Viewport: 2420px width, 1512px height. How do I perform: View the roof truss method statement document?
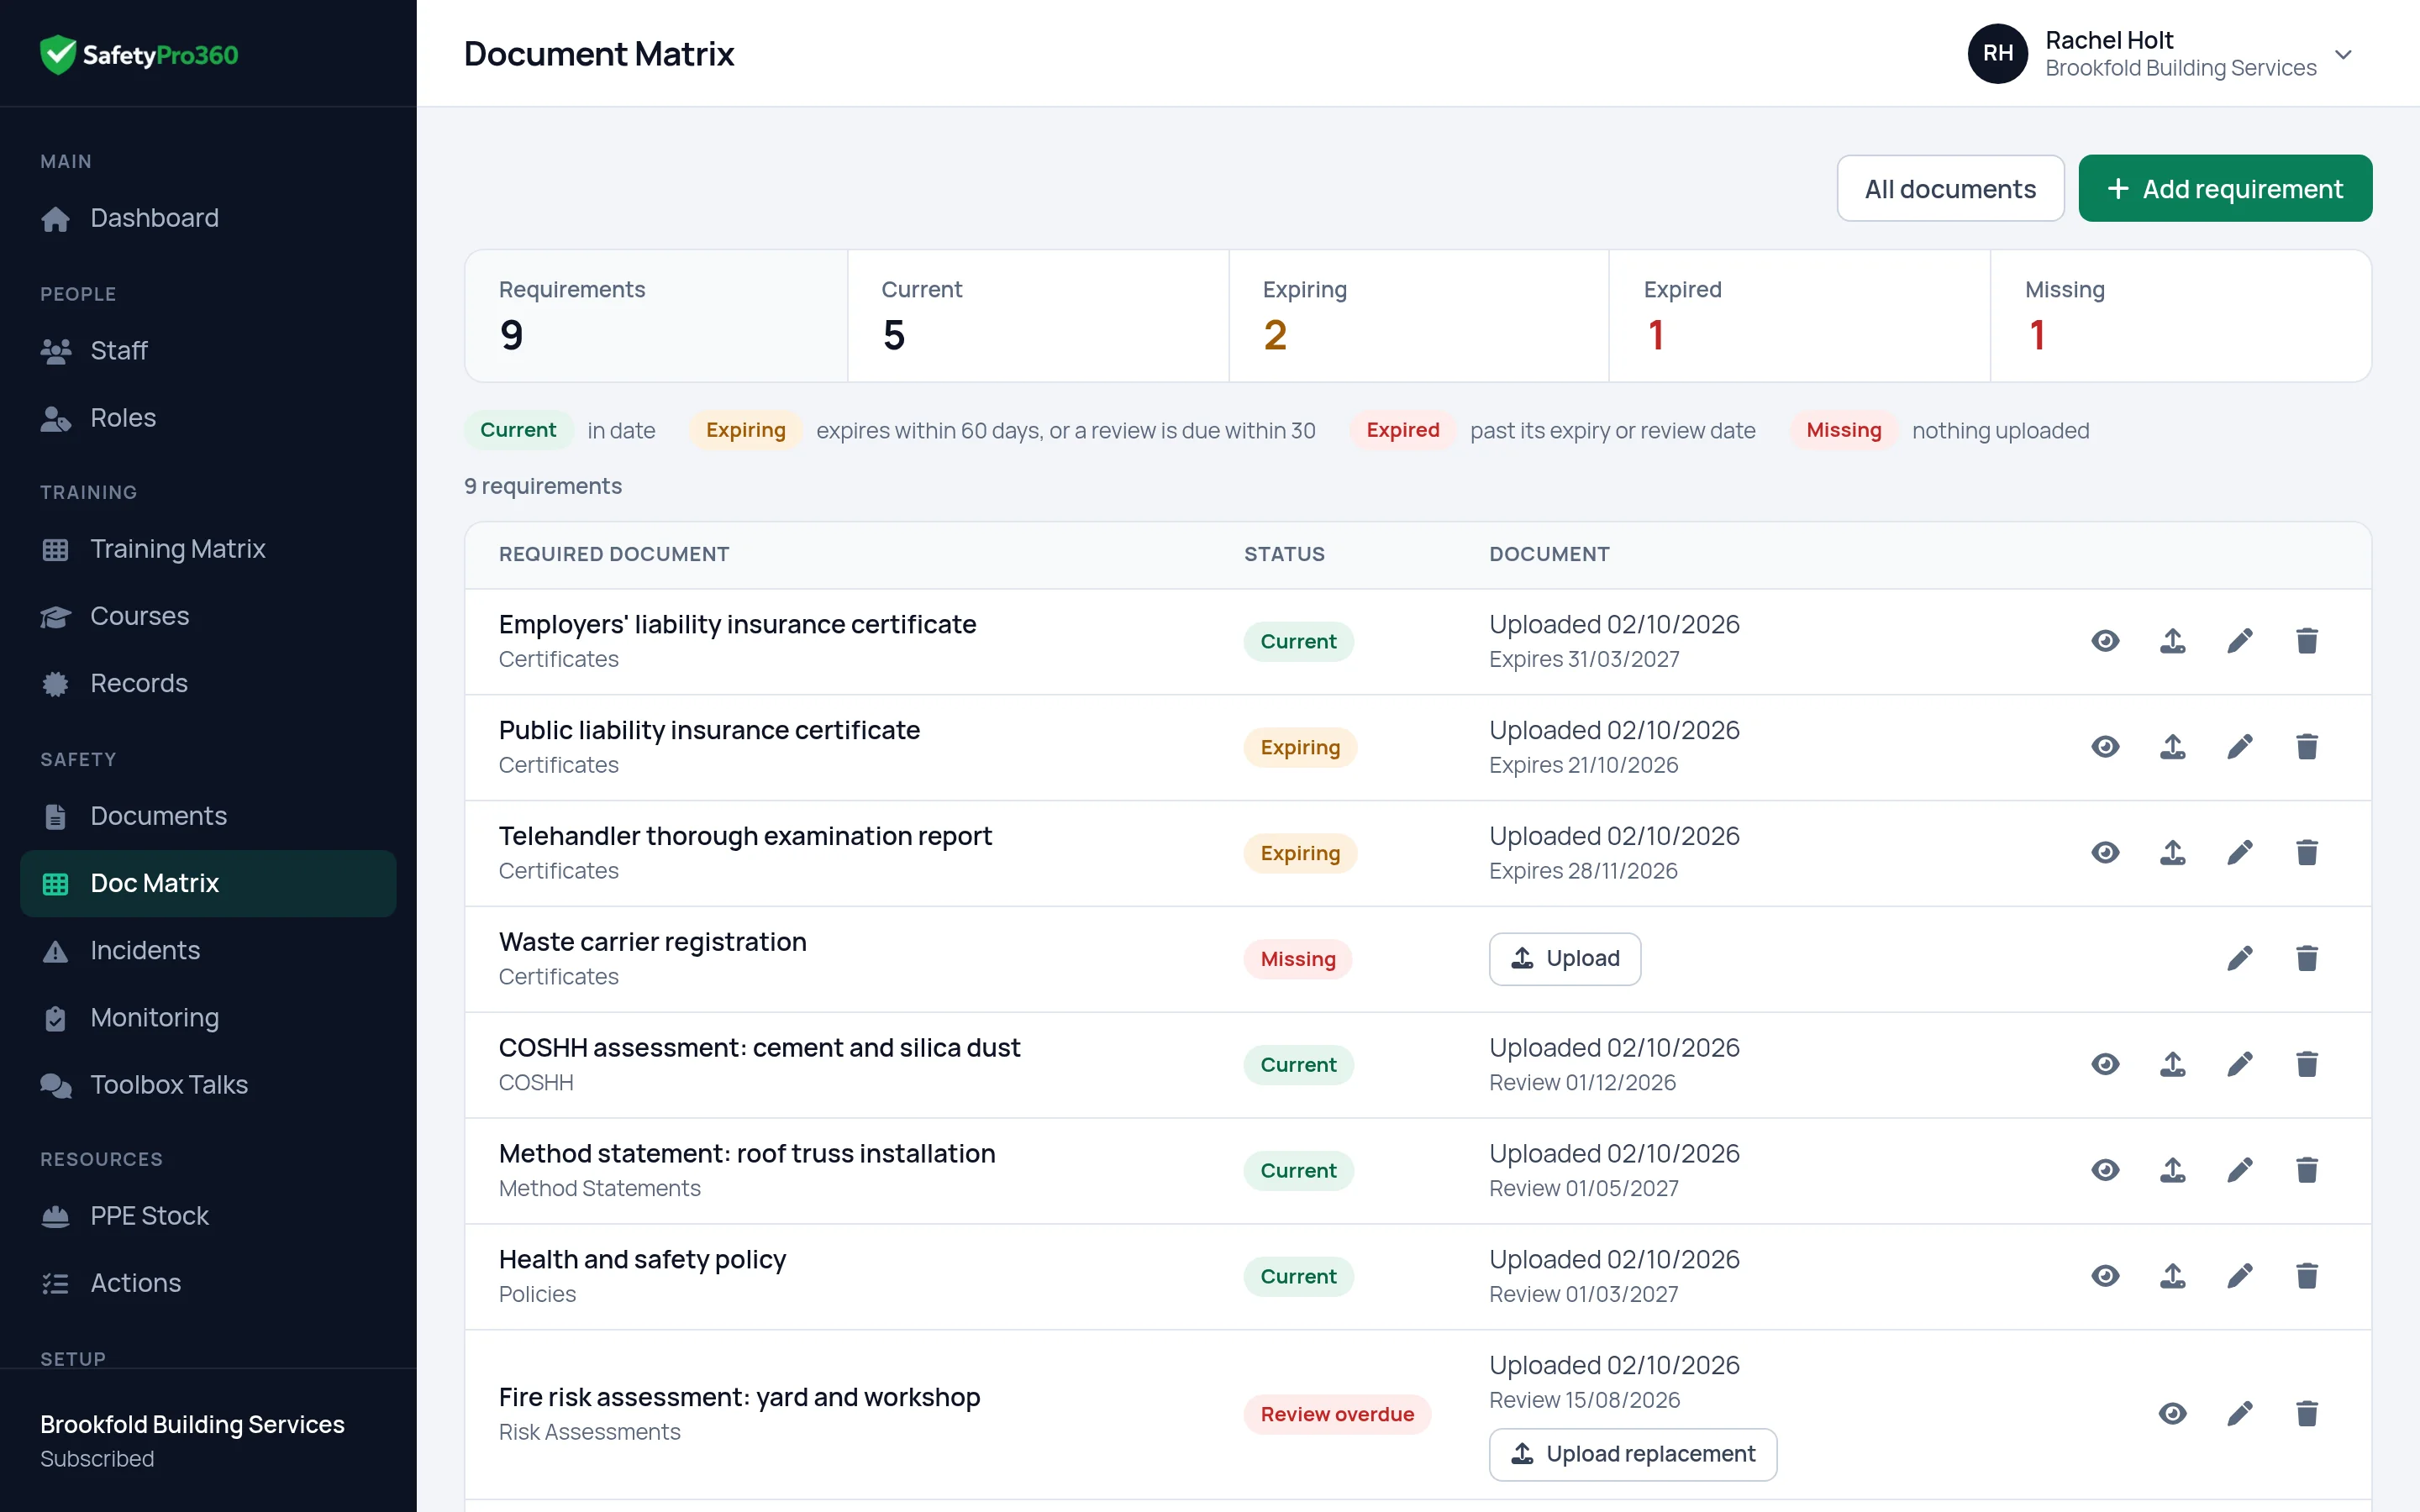[2105, 1170]
